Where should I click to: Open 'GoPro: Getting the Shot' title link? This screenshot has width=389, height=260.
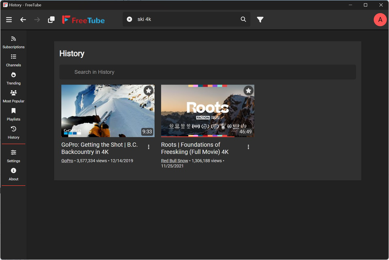click(x=99, y=148)
